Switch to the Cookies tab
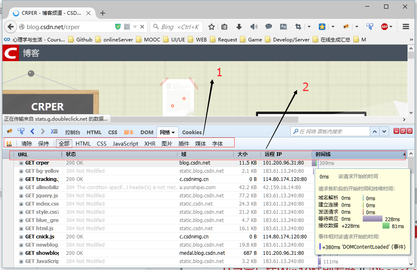 192,133
